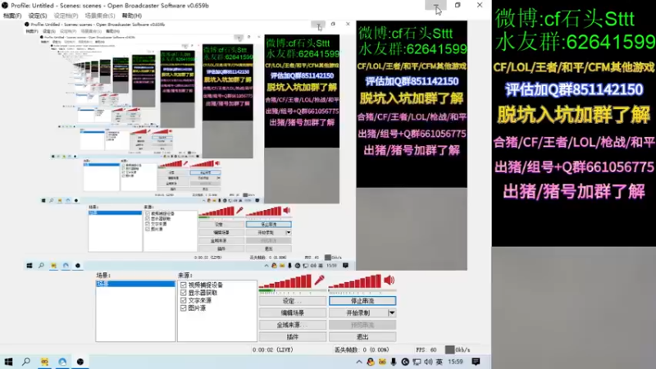Click the stream preview area
Image resolution: width=656 pixels, height=369 pixels.
(x=245, y=147)
